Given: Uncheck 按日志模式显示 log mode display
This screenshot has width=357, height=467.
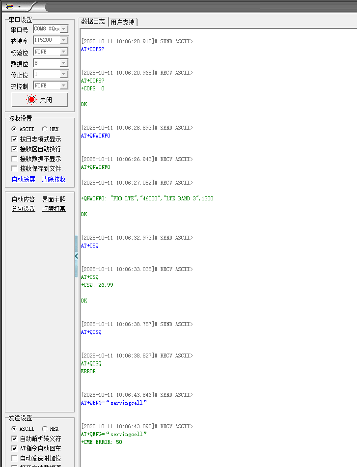Looking at the screenshot, I should pos(14,139).
